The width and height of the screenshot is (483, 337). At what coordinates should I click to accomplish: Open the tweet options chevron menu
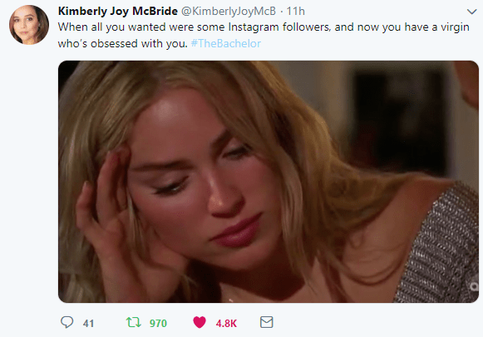(x=471, y=12)
